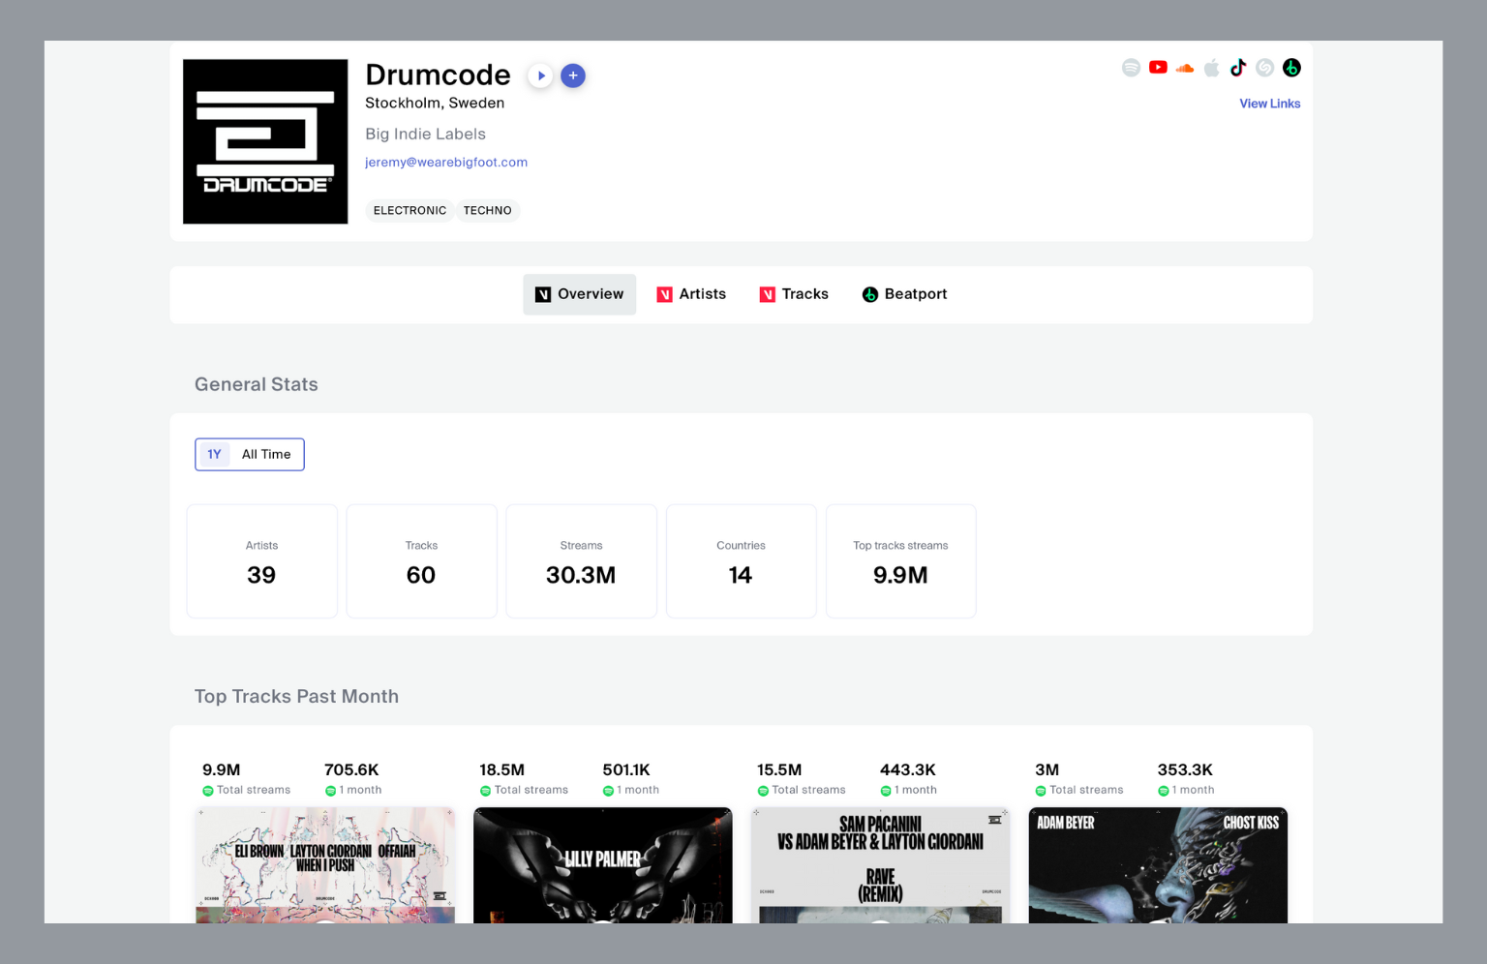
Task: Open the Tracks tab
Action: point(794,294)
